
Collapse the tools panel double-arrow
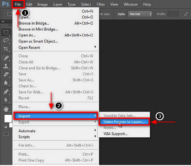3,22
